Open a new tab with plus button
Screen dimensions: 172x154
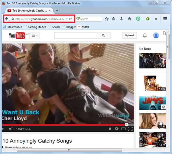click(x=57, y=11)
